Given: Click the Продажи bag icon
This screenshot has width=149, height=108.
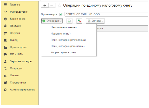Looking at the screenshot, I should tap(5, 26).
